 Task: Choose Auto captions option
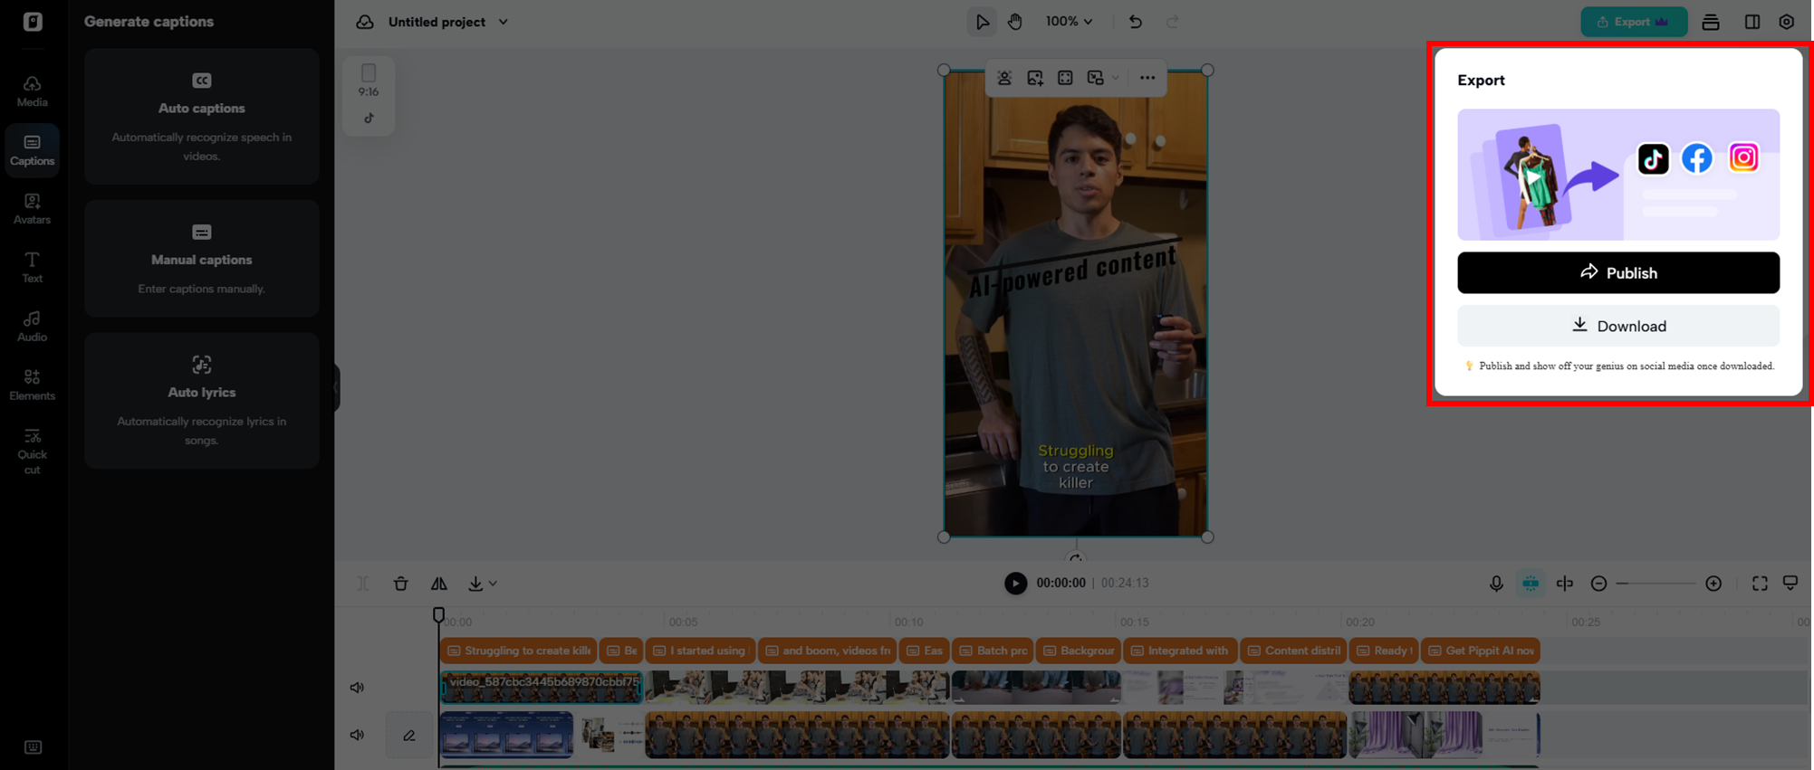click(x=202, y=117)
